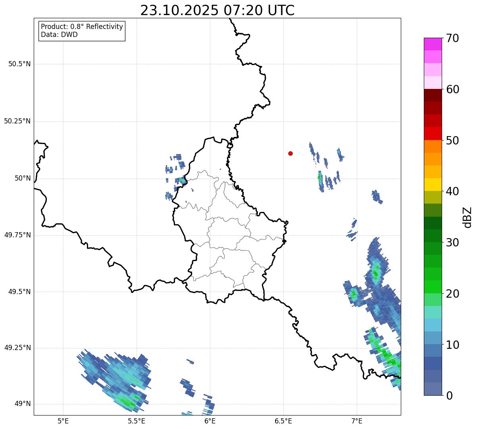The image size is (477, 429).
Task: Click the "dBZ" colorbar label
Action: tap(467, 217)
